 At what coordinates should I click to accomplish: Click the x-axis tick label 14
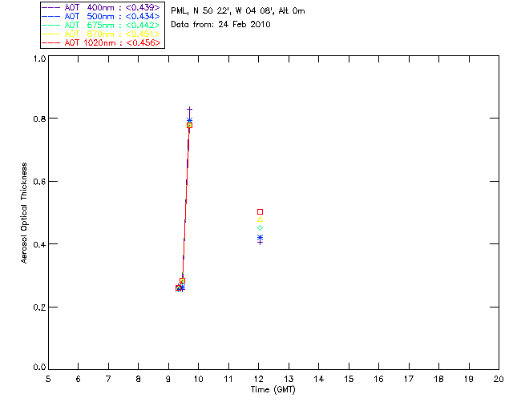[x=319, y=379]
